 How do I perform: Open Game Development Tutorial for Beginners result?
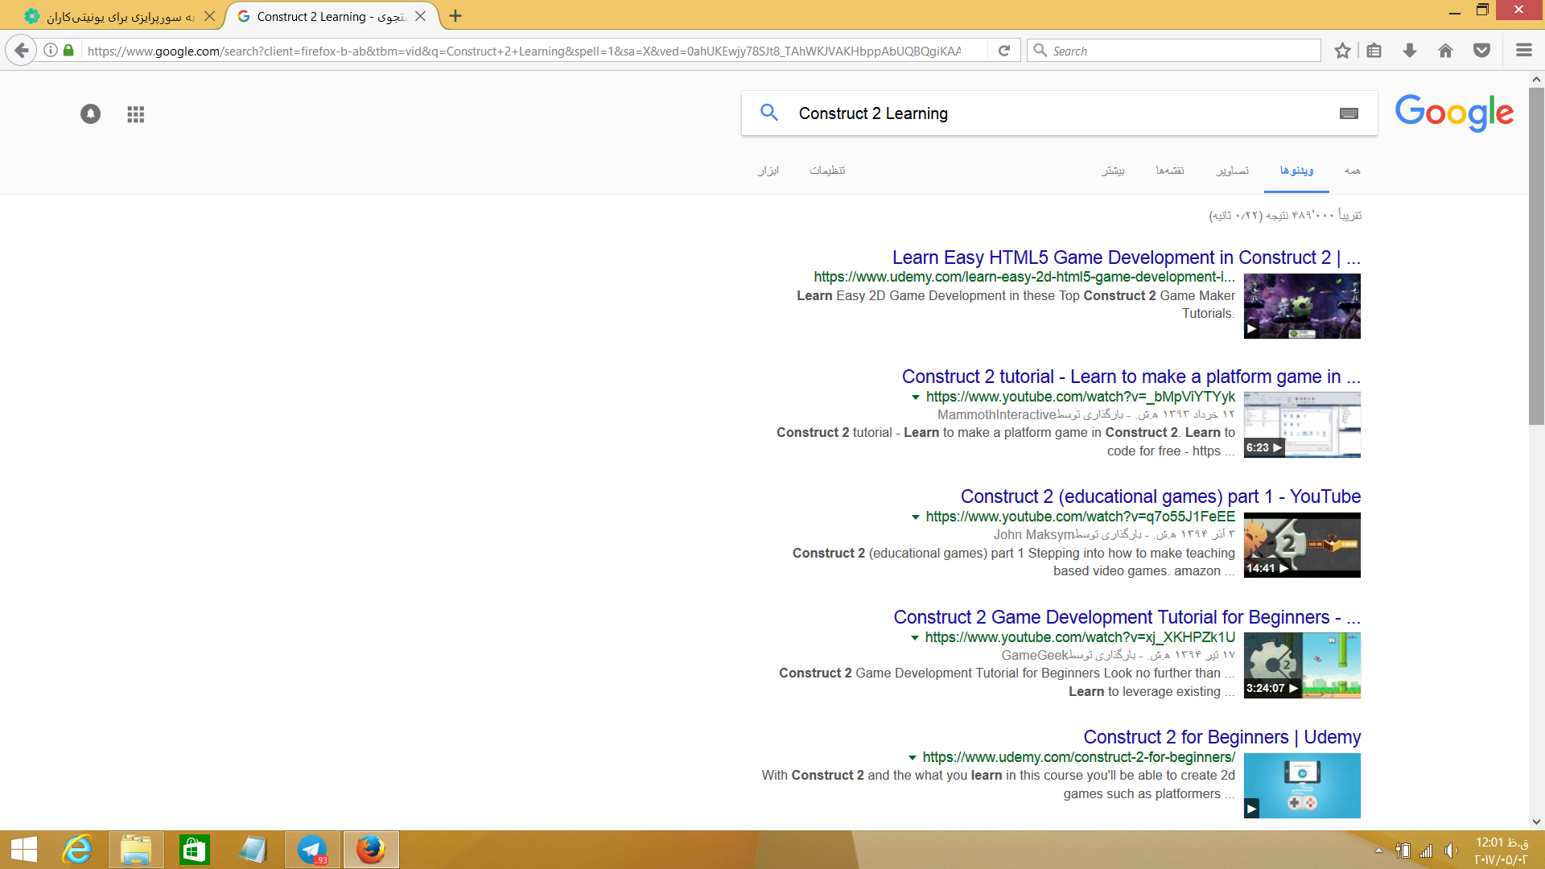point(1127,617)
